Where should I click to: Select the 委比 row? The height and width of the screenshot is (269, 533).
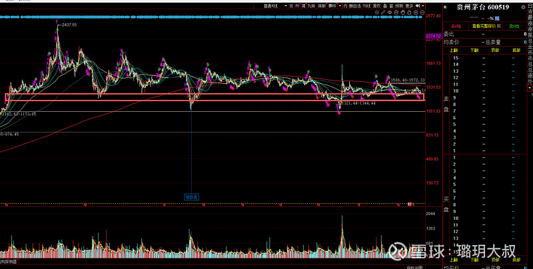tap(485, 35)
